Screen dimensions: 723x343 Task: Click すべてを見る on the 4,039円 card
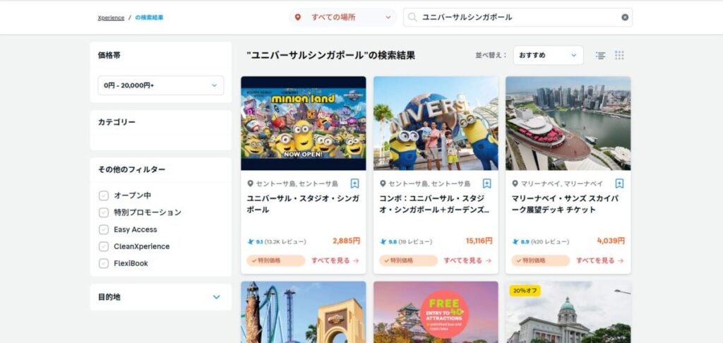point(600,260)
